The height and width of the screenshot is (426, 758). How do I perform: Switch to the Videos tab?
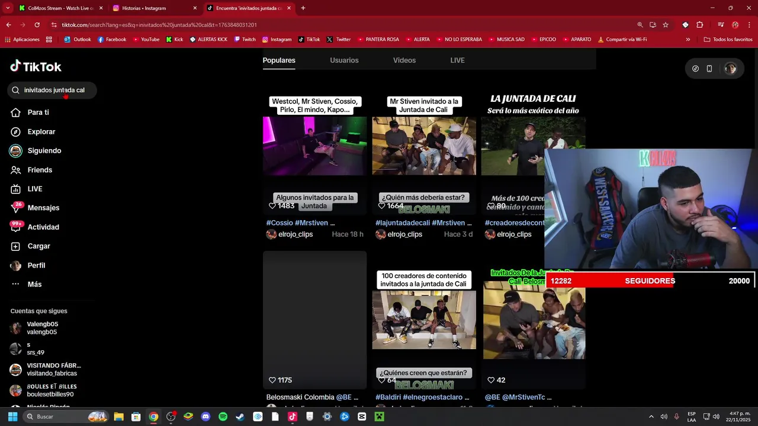(404, 60)
